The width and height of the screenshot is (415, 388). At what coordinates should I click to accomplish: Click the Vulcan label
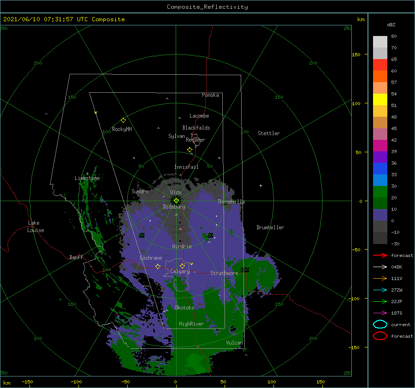click(x=235, y=343)
